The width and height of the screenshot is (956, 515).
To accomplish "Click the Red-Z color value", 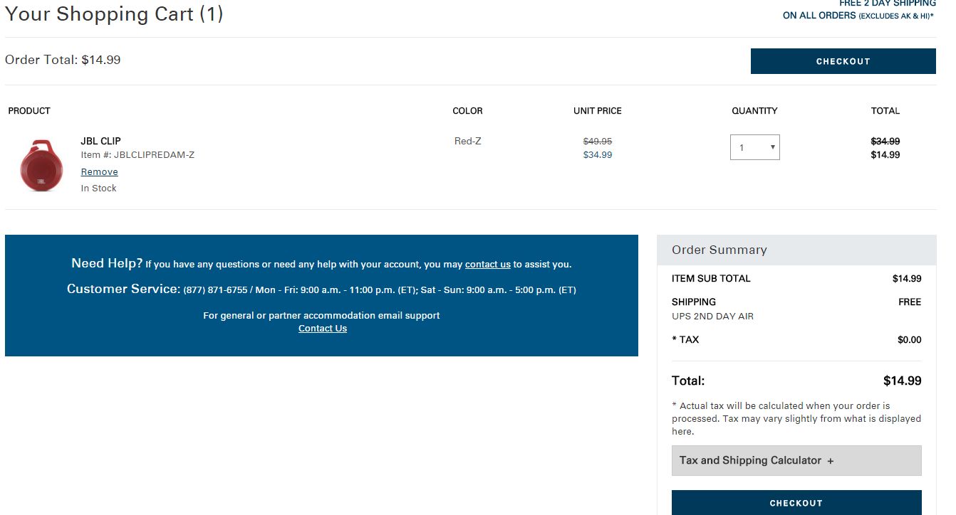I will click(x=467, y=141).
